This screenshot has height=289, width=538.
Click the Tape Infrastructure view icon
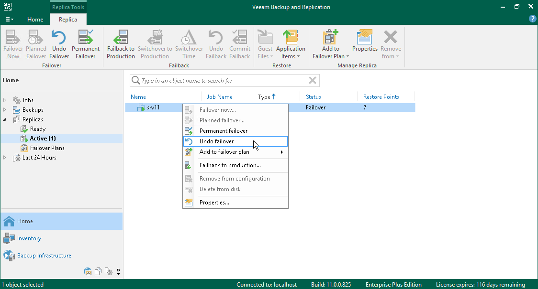pyautogui.click(x=88, y=271)
